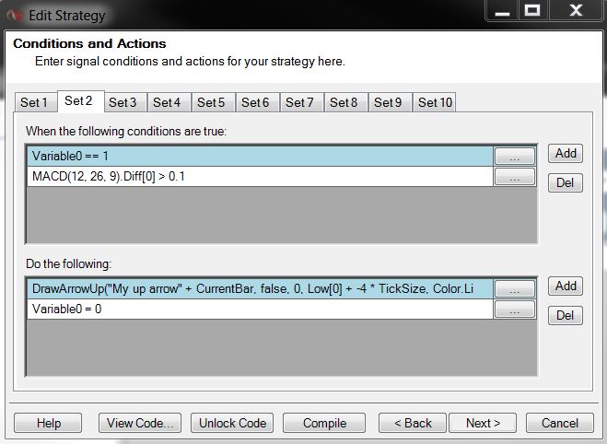Compile the strategy
This screenshot has height=444, width=607.
[x=324, y=423]
